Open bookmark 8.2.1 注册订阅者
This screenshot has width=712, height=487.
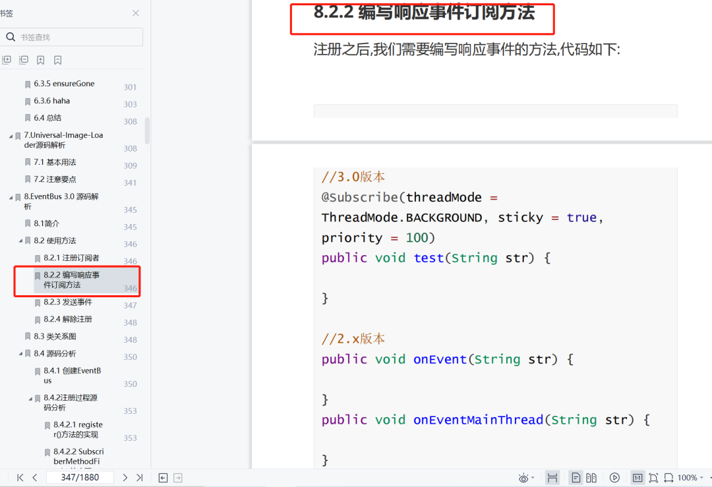[71, 258]
